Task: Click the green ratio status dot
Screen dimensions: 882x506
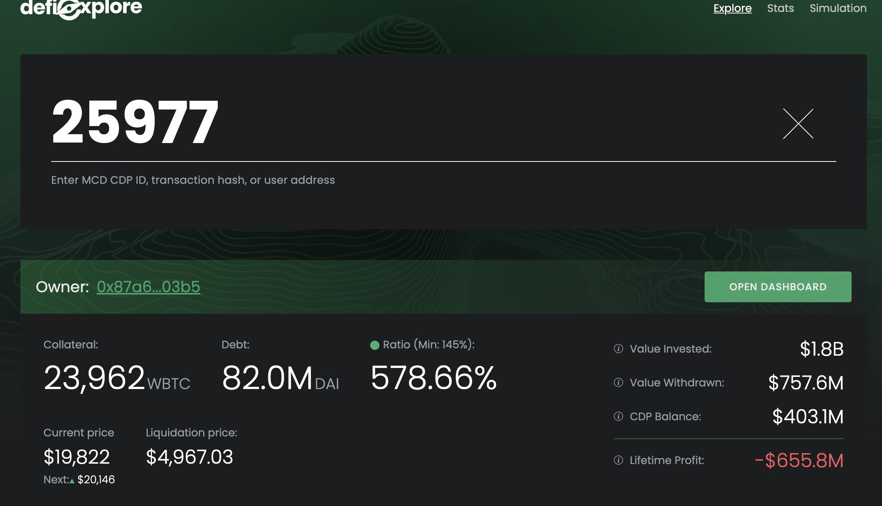Action: pos(374,345)
